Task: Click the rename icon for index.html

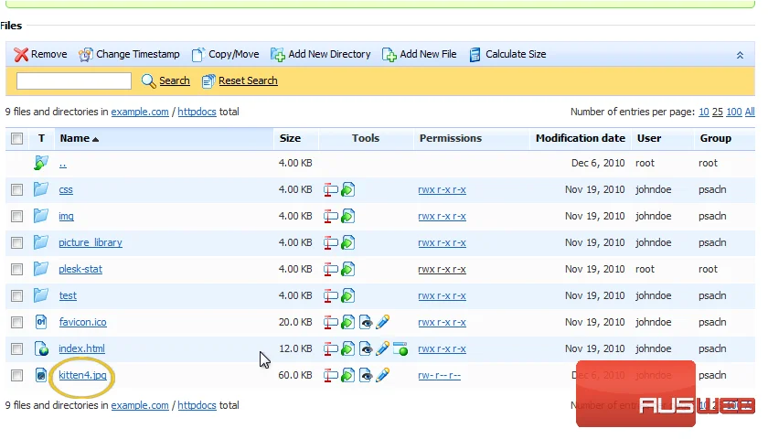Action: [331, 348]
